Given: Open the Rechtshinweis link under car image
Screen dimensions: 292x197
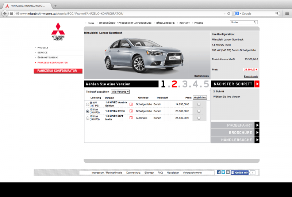Looking at the screenshot, I should (x=201, y=76).
